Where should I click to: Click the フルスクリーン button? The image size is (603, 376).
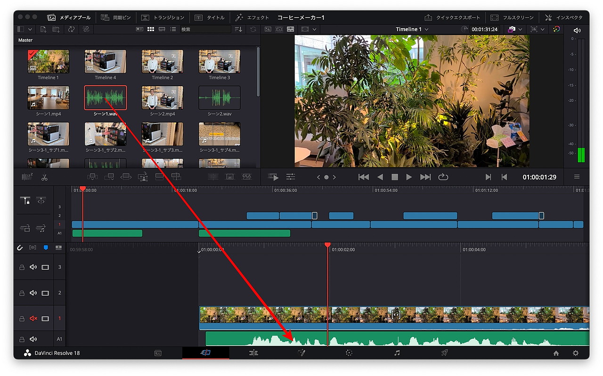pos(512,17)
